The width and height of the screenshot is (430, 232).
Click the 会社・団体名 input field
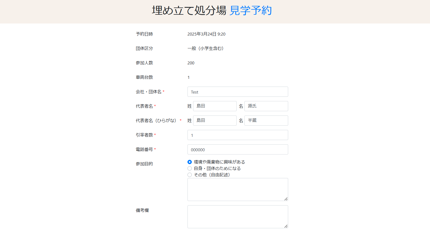[x=237, y=92]
